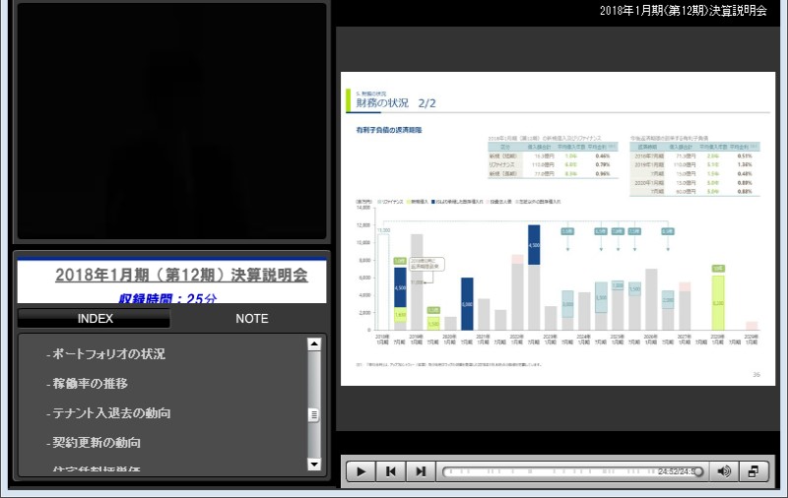Click the black video panel
Screen dimensions: 788x498
(x=171, y=121)
